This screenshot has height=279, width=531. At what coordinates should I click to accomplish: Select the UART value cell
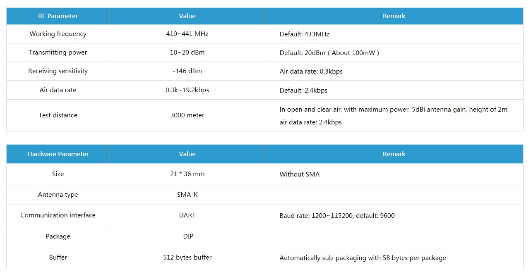(187, 215)
